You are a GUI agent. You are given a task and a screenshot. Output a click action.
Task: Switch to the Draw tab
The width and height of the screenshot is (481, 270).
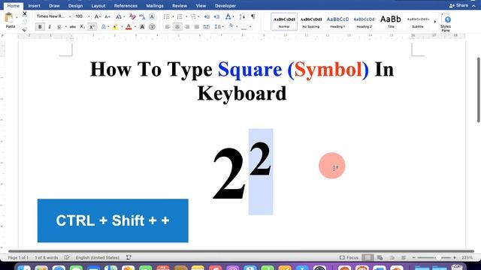coord(54,6)
